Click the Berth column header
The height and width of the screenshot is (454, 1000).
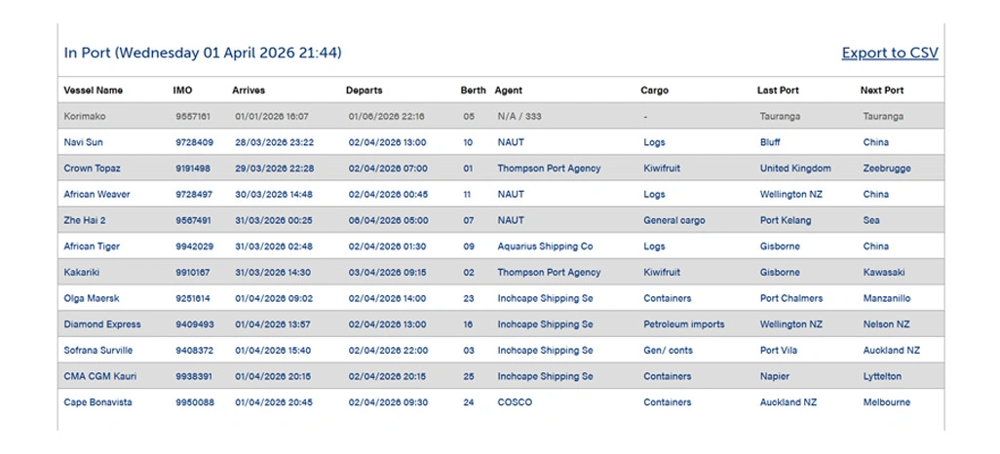473,91
